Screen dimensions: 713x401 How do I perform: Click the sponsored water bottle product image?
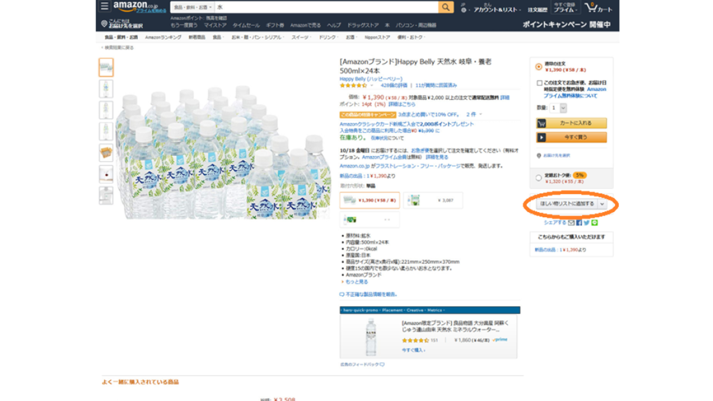click(371, 337)
